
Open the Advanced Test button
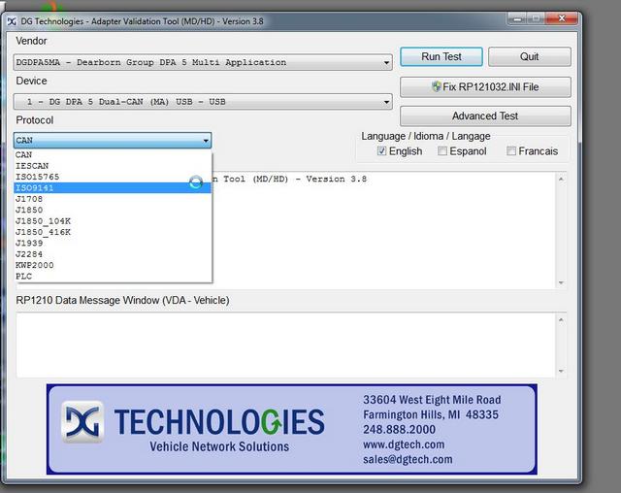(x=485, y=115)
